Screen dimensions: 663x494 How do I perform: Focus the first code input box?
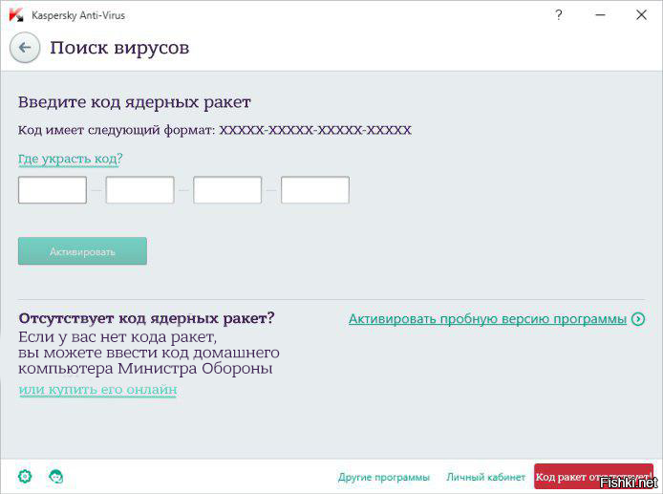(53, 190)
